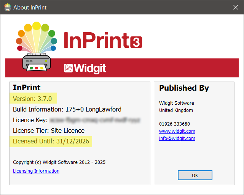The image size is (244, 195).
Task: Click the InPrint icon in title bar
Action: pyautogui.click(x=7, y=7)
